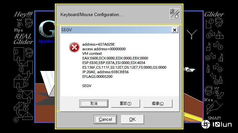Click the white paper glider in the room
This screenshot has width=238, height=133.
(190, 70)
